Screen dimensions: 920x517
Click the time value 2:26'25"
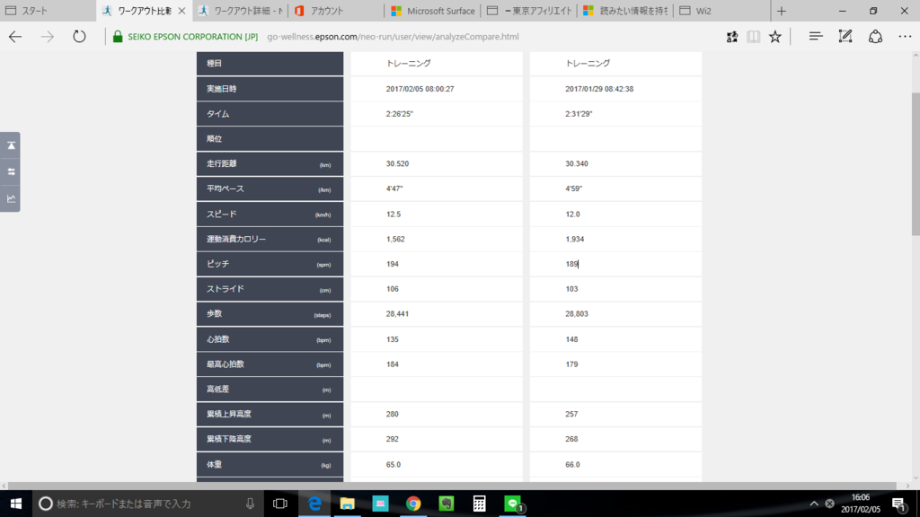tap(399, 114)
